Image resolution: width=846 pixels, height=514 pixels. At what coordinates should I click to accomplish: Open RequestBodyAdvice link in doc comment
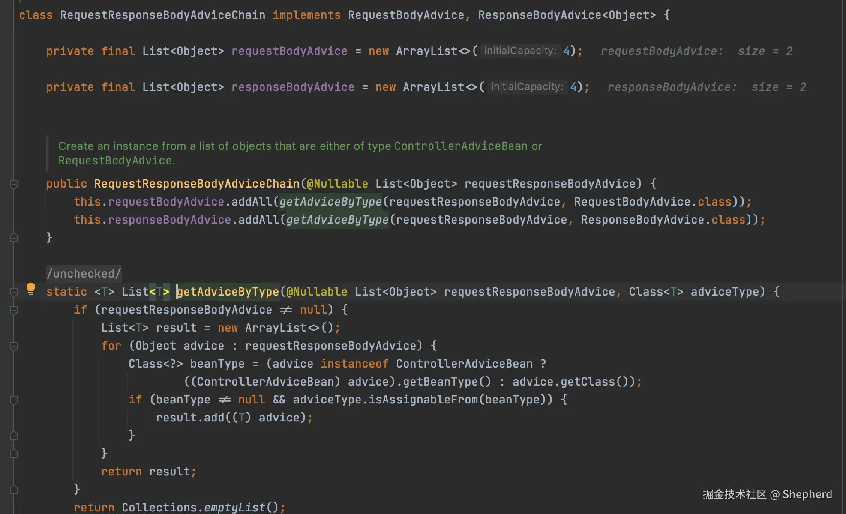pos(115,161)
